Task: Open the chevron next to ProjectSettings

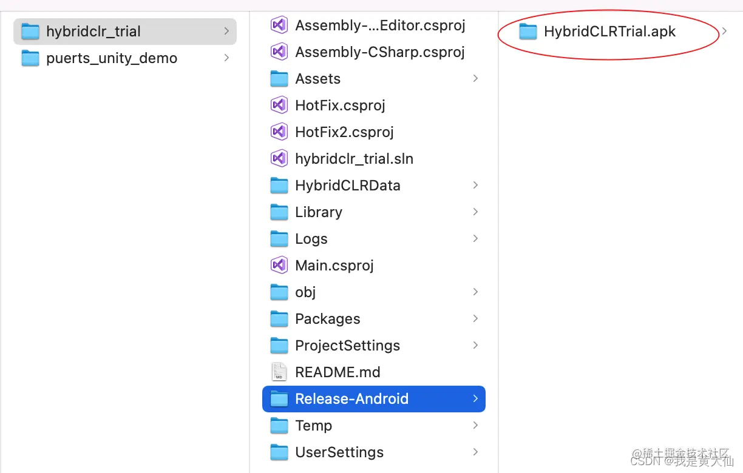Action: pos(475,345)
